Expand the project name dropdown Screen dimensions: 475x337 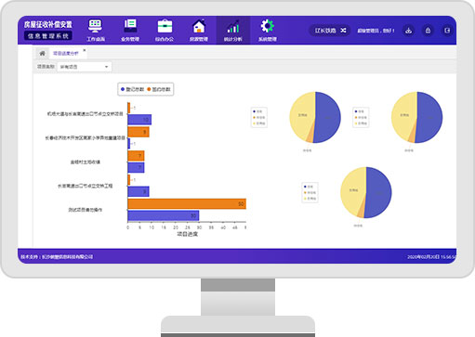[x=85, y=67]
